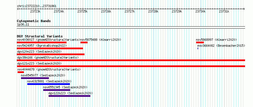Click the 23727k ruler tick label

click(x=130, y=11)
